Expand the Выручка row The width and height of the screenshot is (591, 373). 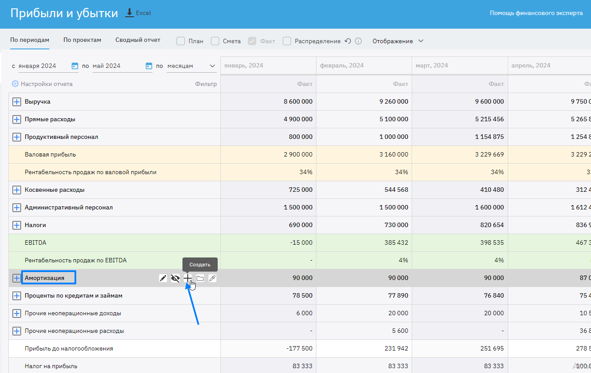click(x=17, y=102)
